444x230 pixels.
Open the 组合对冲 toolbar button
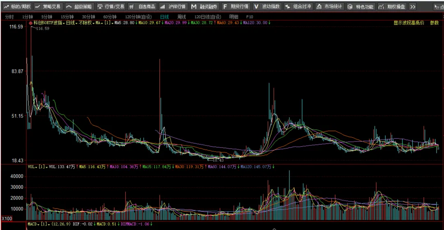298,7
